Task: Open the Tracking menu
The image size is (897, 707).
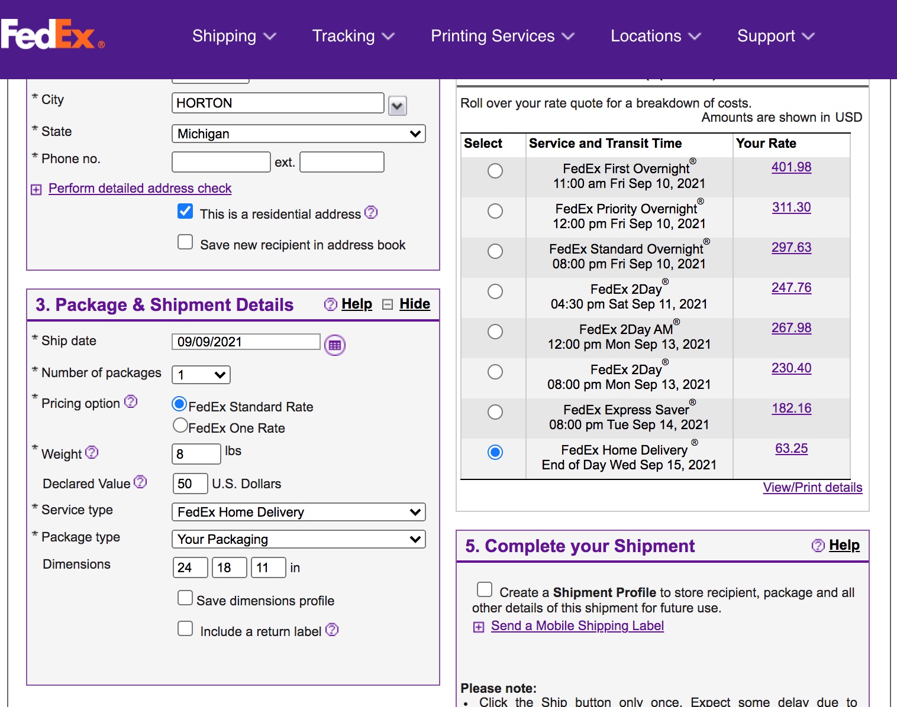Action: coord(353,36)
